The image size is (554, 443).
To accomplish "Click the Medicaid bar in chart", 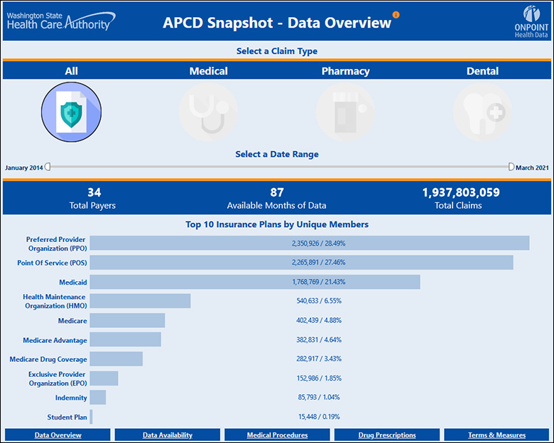I will pyautogui.click(x=254, y=282).
